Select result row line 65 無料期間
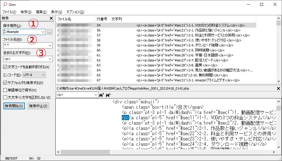282x161 pixels. (156, 75)
